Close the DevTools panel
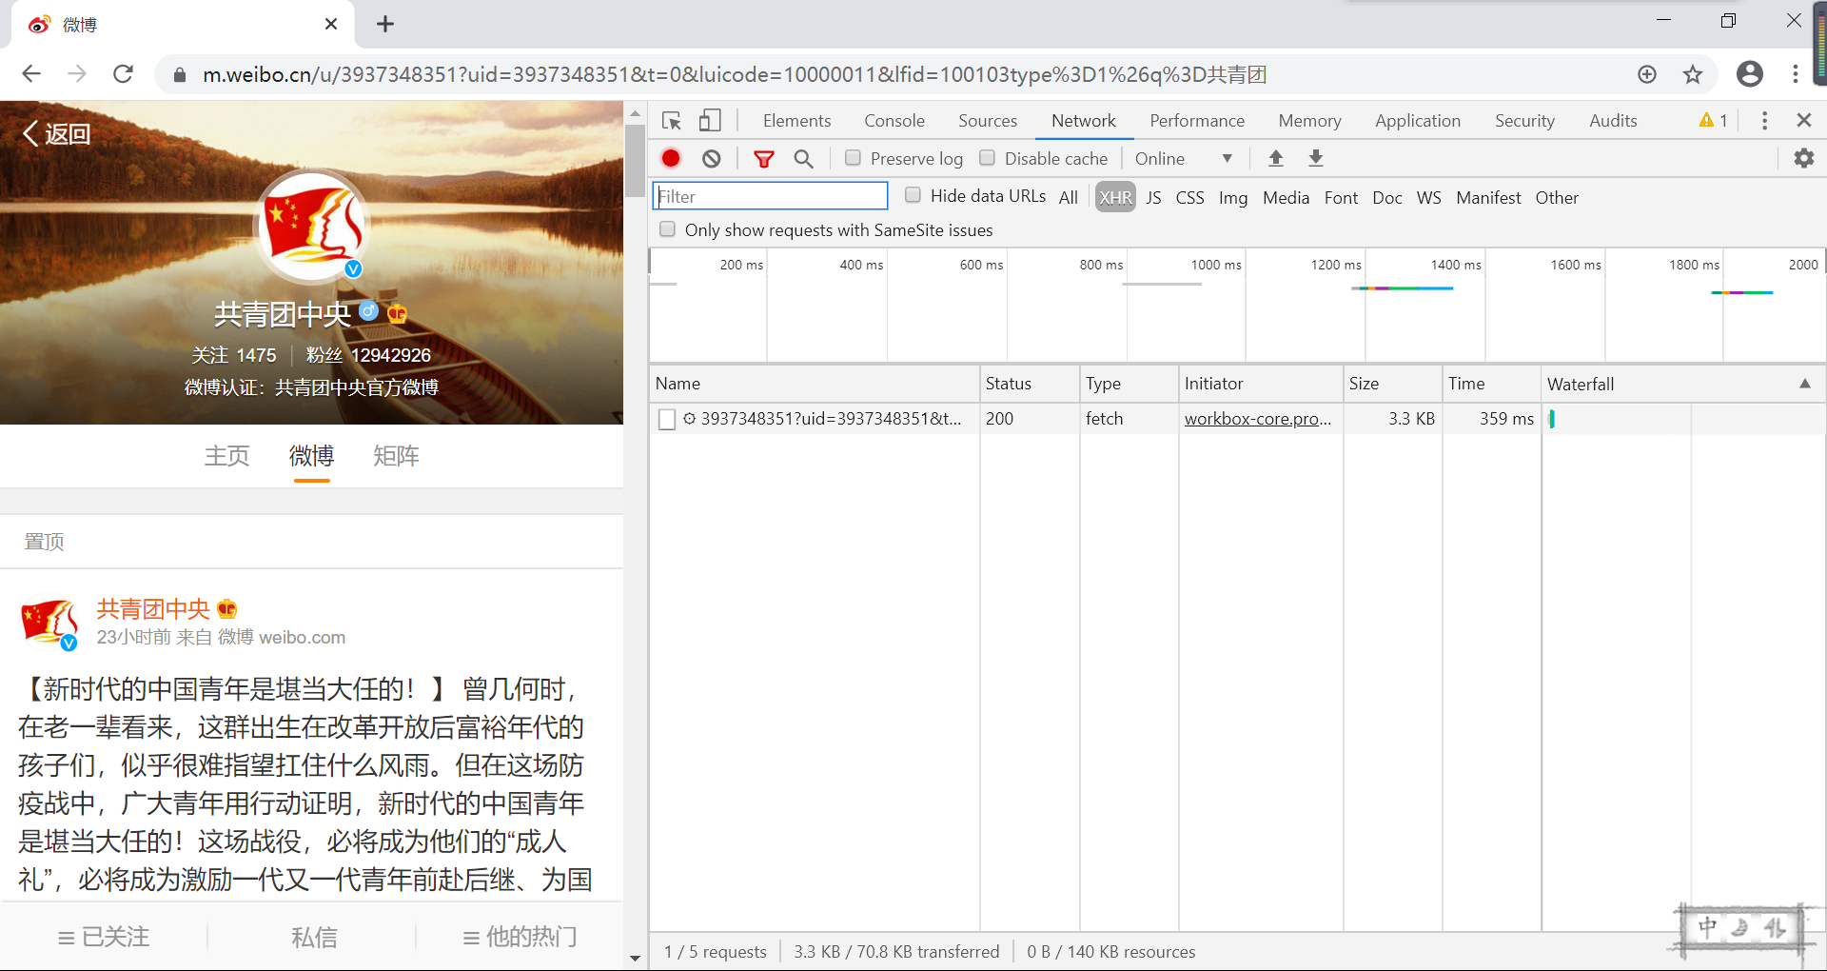Viewport: 1827px width, 971px height. click(1804, 121)
